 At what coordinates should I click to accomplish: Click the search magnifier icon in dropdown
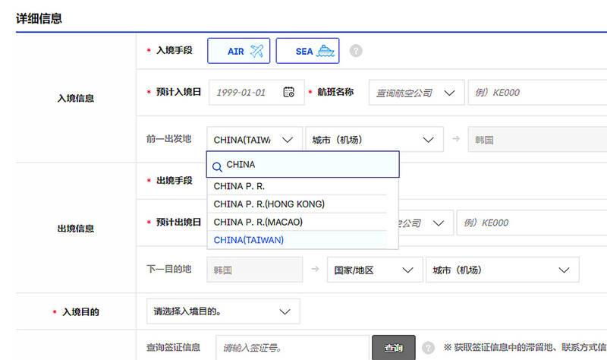point(217,165)
